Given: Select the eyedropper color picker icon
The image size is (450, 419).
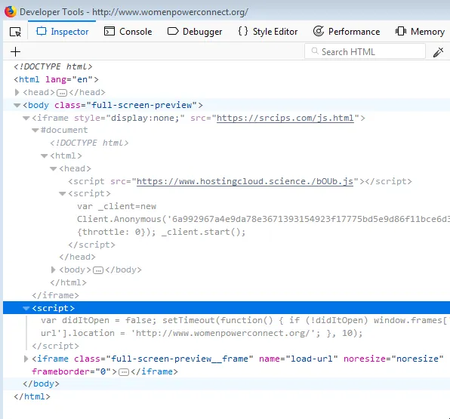Looking at the screenshot, I should [x=438, y=52].
